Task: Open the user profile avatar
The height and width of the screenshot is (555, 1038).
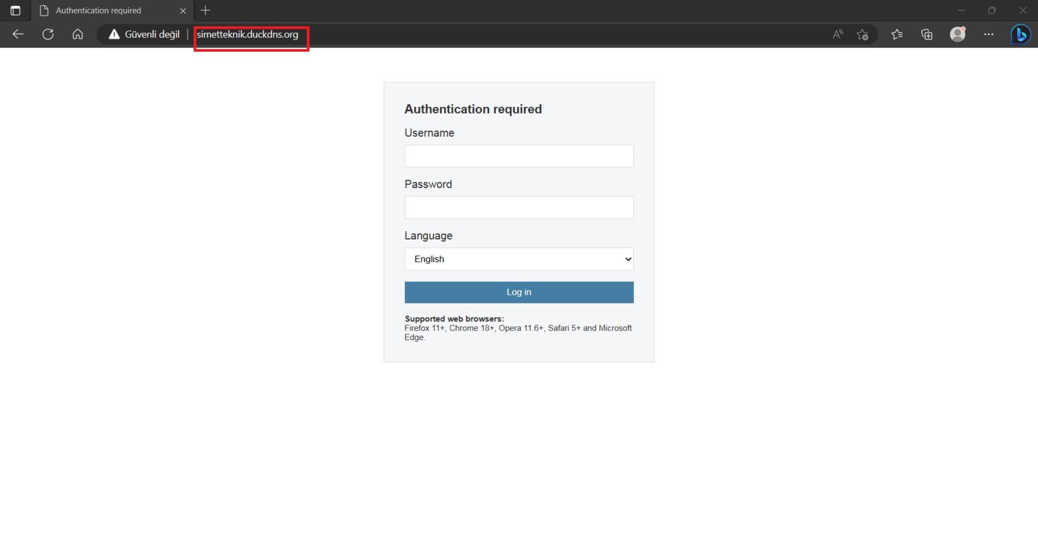Action: (x=958, y=34)
